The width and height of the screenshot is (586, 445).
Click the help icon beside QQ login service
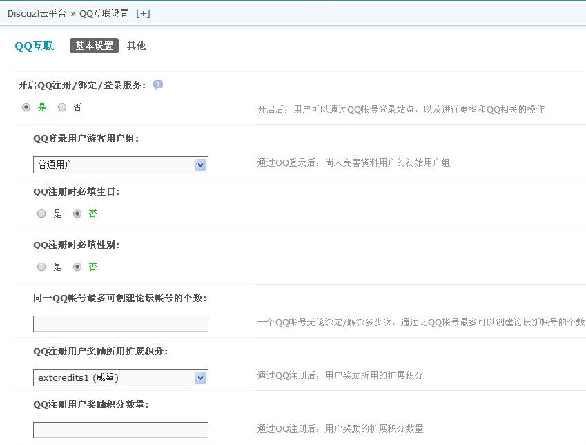(x=158, y=85)
